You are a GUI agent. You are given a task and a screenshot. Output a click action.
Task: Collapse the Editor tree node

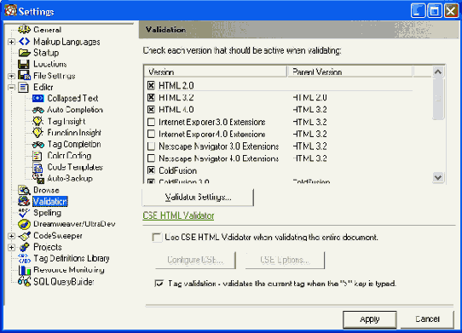(x=11, y=88)
